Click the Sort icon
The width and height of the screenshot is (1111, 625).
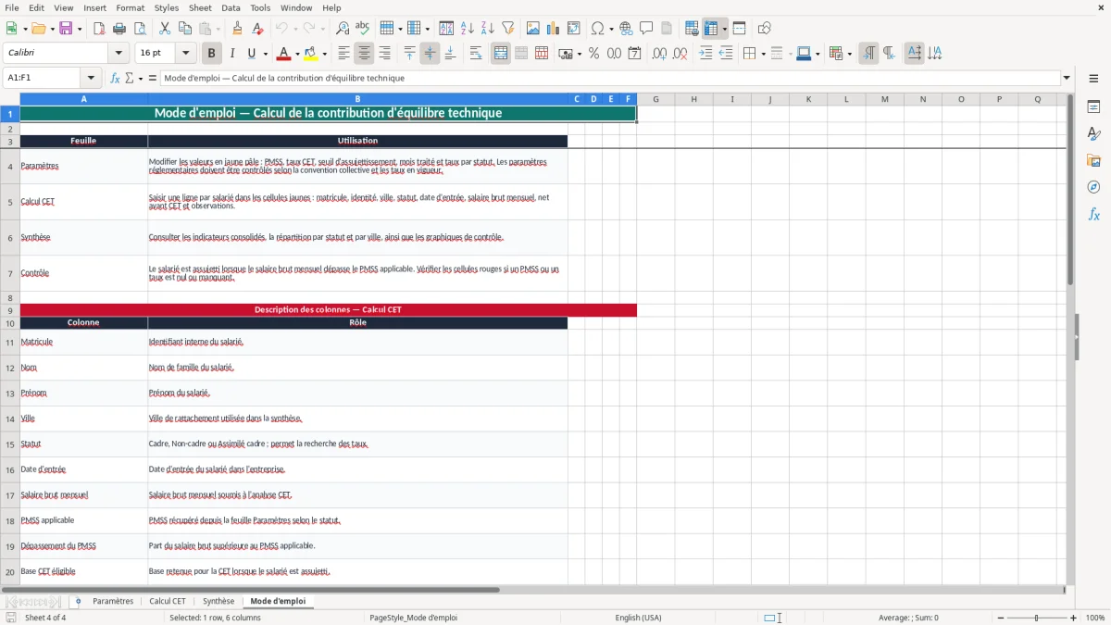[x=446, y=29]
